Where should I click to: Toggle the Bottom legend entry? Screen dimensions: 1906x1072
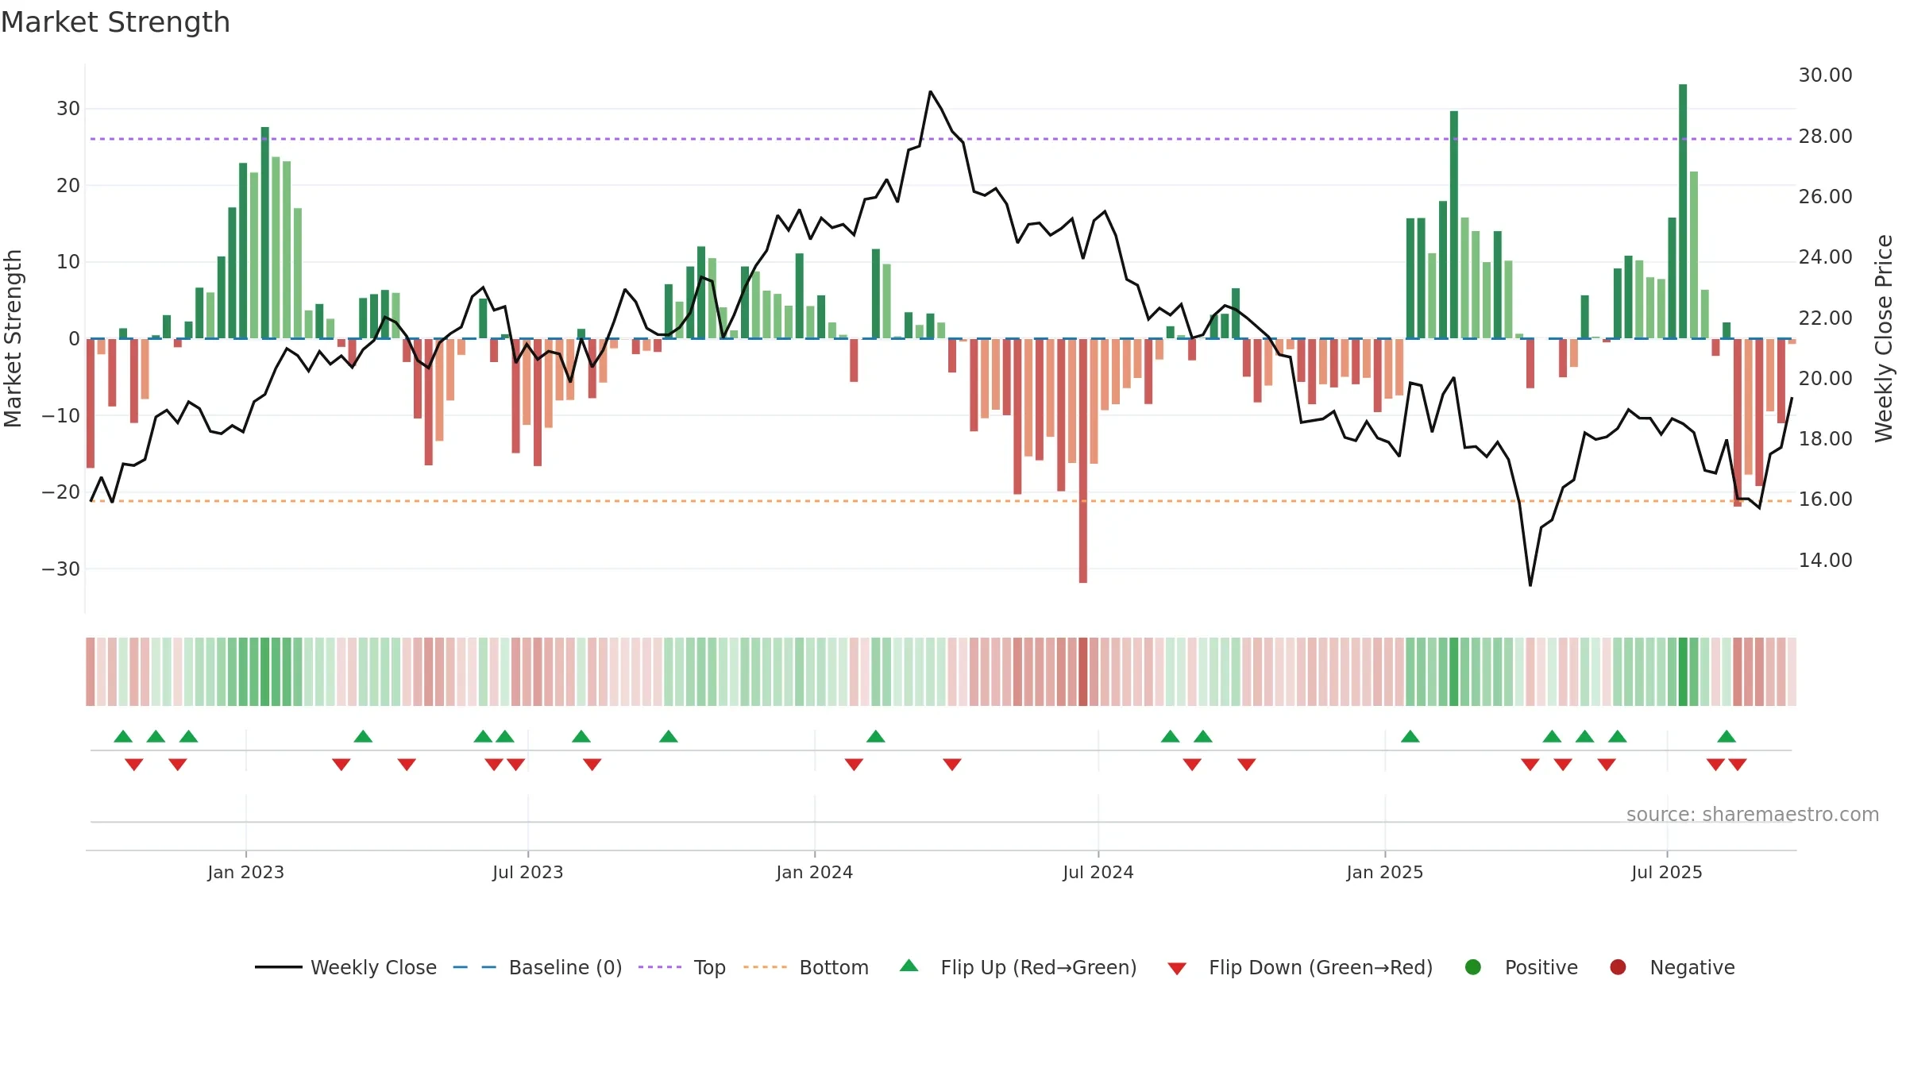pos(806,967)
